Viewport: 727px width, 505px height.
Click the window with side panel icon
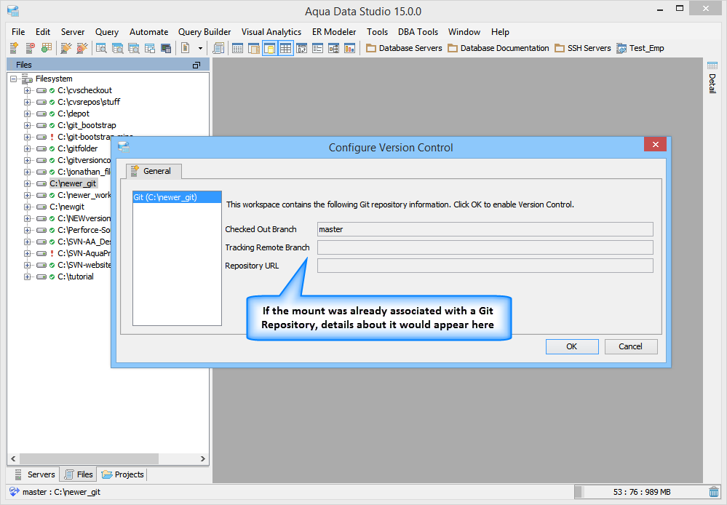(254, 48)
